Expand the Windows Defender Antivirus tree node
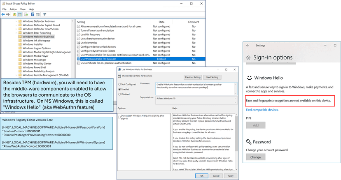The image size is (341, 180). point(16,21)
